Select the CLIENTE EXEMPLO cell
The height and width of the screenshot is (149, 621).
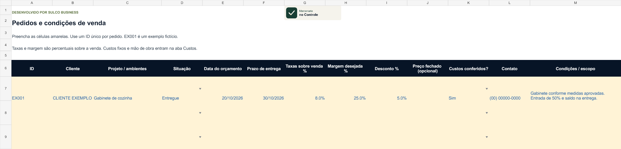(73, 89)
